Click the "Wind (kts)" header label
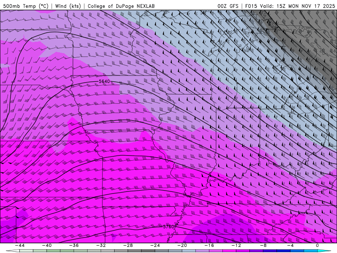 coord(68,6)
